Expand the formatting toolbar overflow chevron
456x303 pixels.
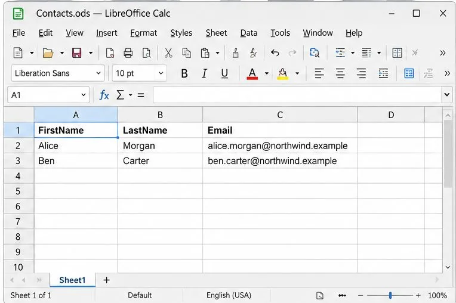pos(447,73)
